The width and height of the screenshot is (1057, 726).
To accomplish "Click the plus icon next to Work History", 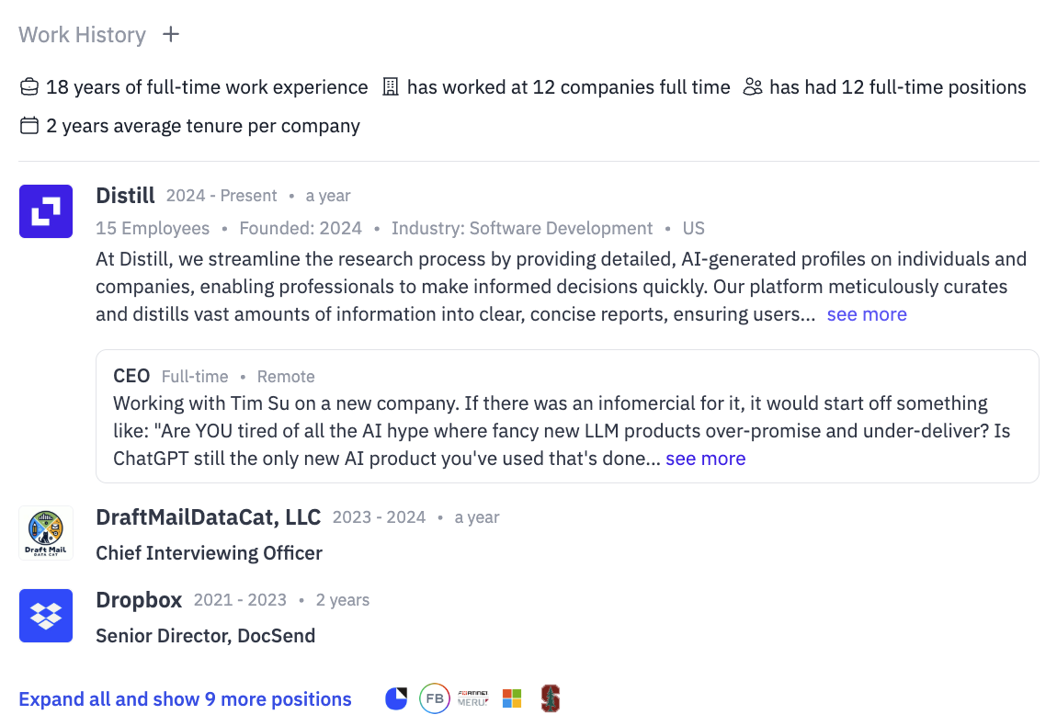I will 171,34.
